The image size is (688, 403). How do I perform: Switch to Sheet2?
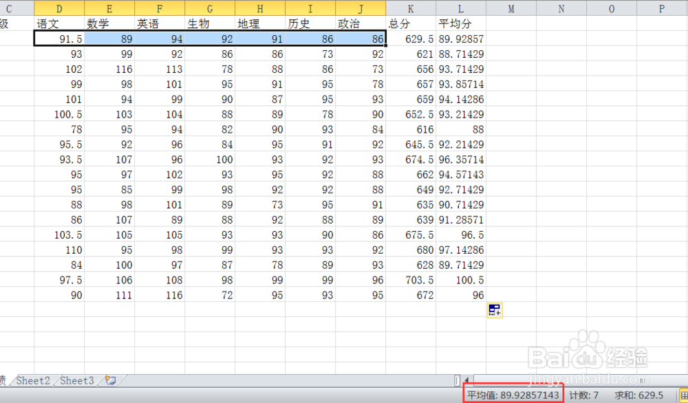pos(32,380)
